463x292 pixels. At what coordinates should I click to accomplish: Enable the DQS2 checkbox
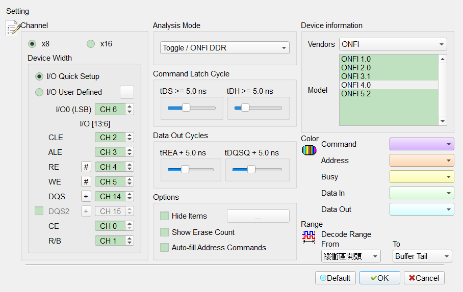[39, 211]
